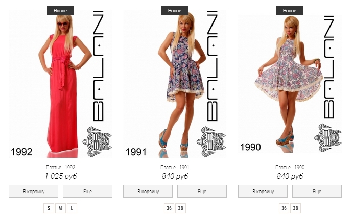
Task: Choose size 38 for dress 1991
Action: click(181, 208)
